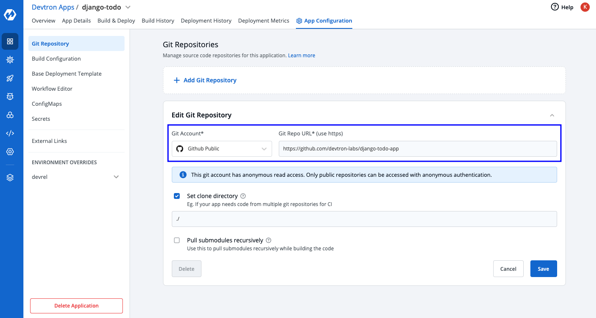Image resolution: width=596 pixels, height=318 pixels.
Task: Open the Learn more link
Action: coord(301,55)
